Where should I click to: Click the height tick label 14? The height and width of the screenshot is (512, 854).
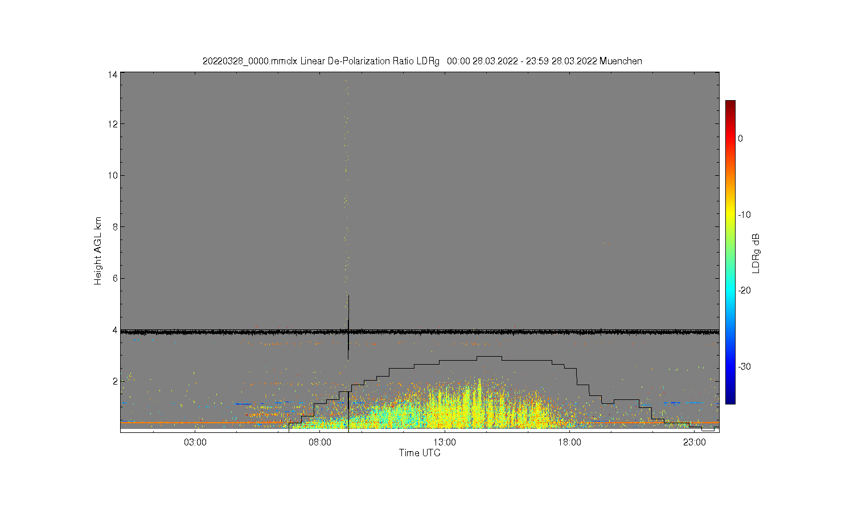click(113, 75)
